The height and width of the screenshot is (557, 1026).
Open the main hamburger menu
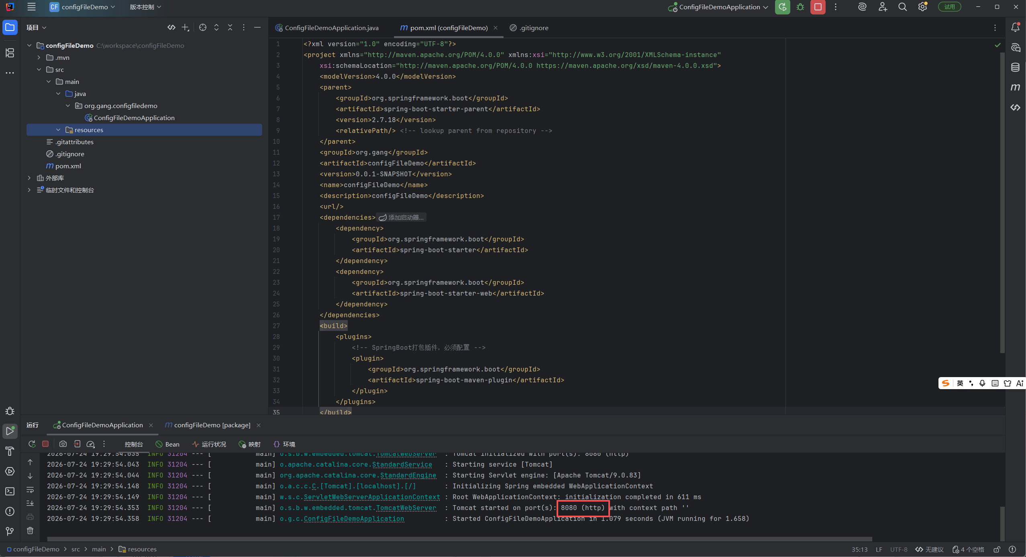(31, 7)
